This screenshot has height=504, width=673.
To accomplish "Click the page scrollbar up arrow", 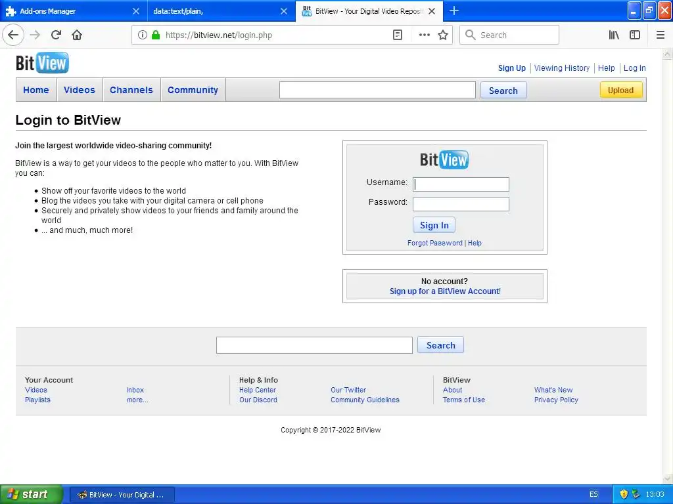I will point(668,54).
